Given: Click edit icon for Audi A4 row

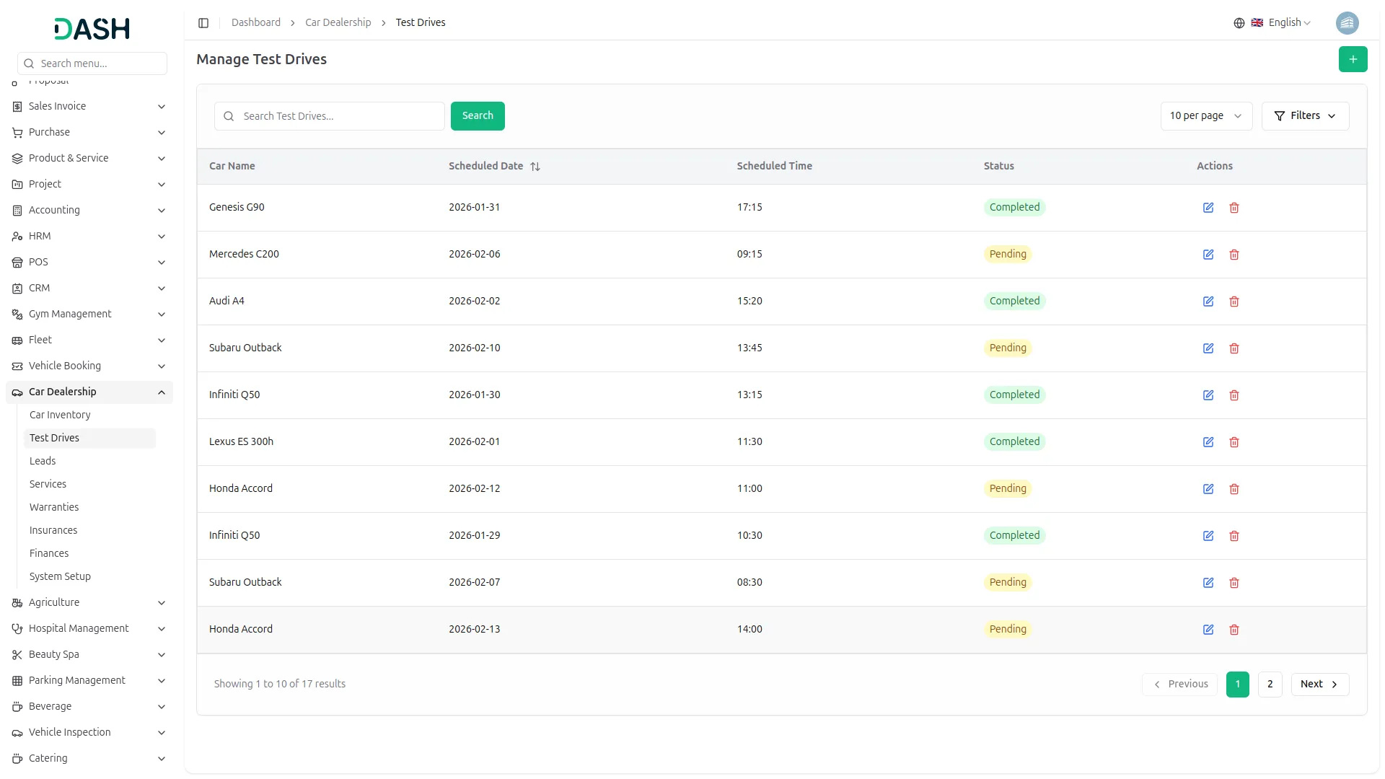Looking at the screenshot, I should (1208, 302).
